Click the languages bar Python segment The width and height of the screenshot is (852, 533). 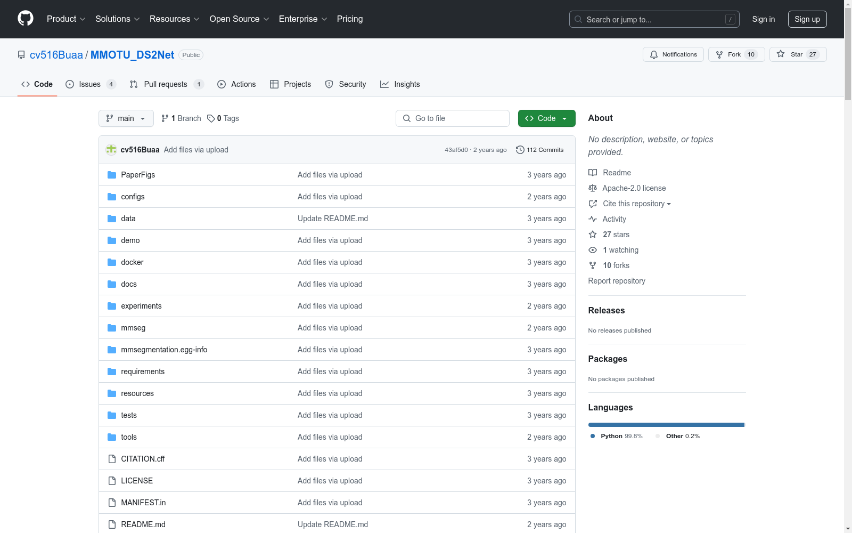(x=666, y=425)
